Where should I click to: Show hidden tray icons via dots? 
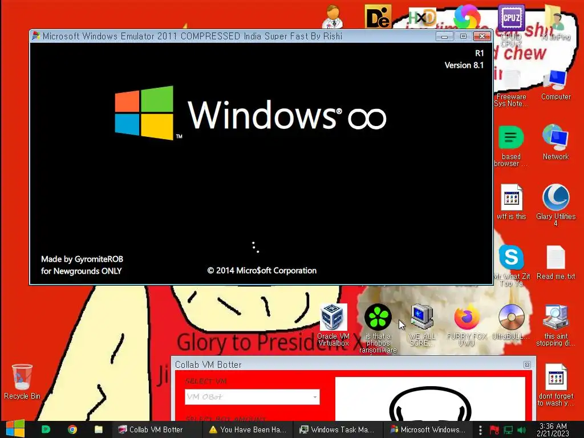pos(480,430)
